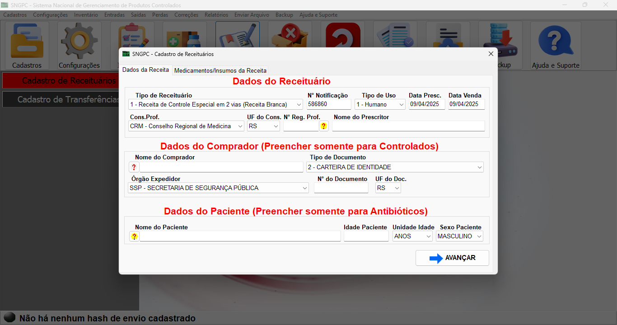
Task: Click the Correções red arrow toolbar icon
Action: pyautogui.click(x=343, y=34)
